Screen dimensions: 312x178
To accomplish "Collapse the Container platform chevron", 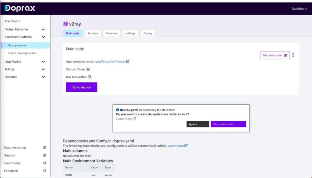I will [x=43, y=37].
